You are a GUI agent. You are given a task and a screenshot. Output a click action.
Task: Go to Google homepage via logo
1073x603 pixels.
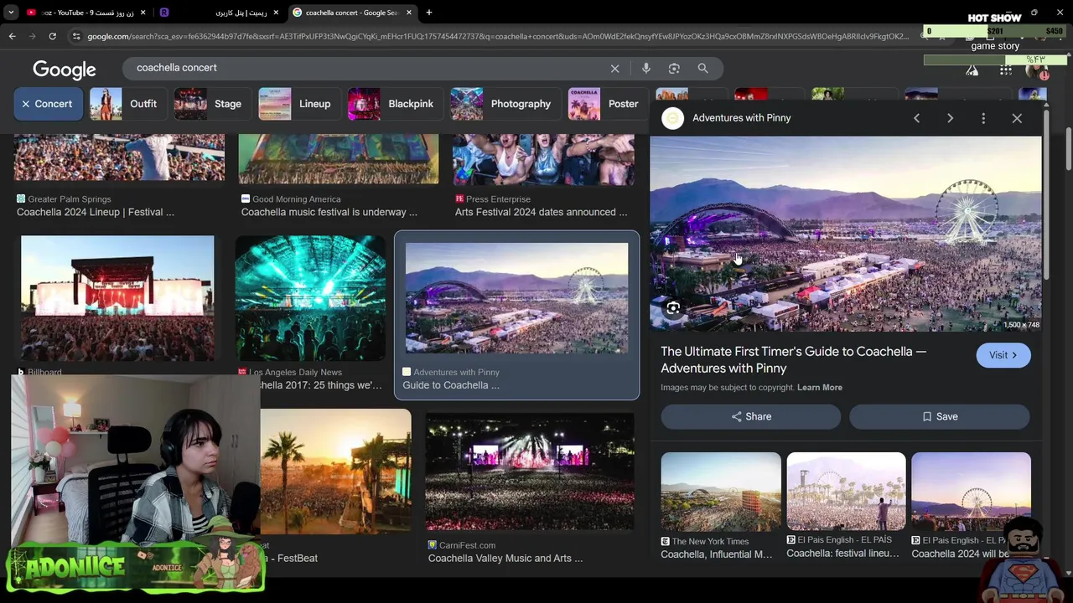click(x=65, y=70)
